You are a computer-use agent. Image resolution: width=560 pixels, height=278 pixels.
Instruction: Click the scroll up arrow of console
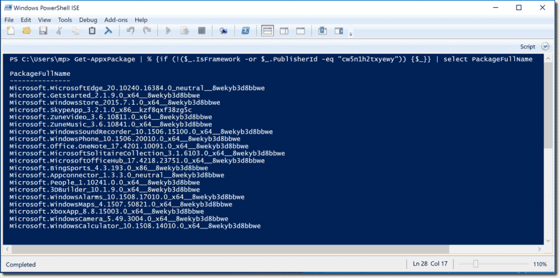tap(549, 58)
